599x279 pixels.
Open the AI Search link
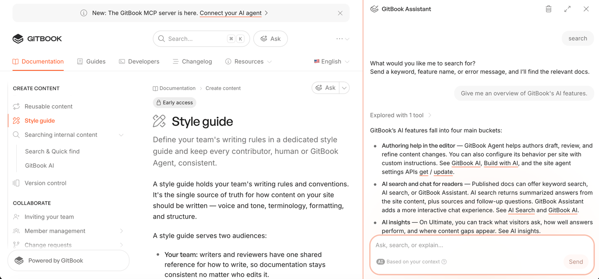[x=521, y=210]
